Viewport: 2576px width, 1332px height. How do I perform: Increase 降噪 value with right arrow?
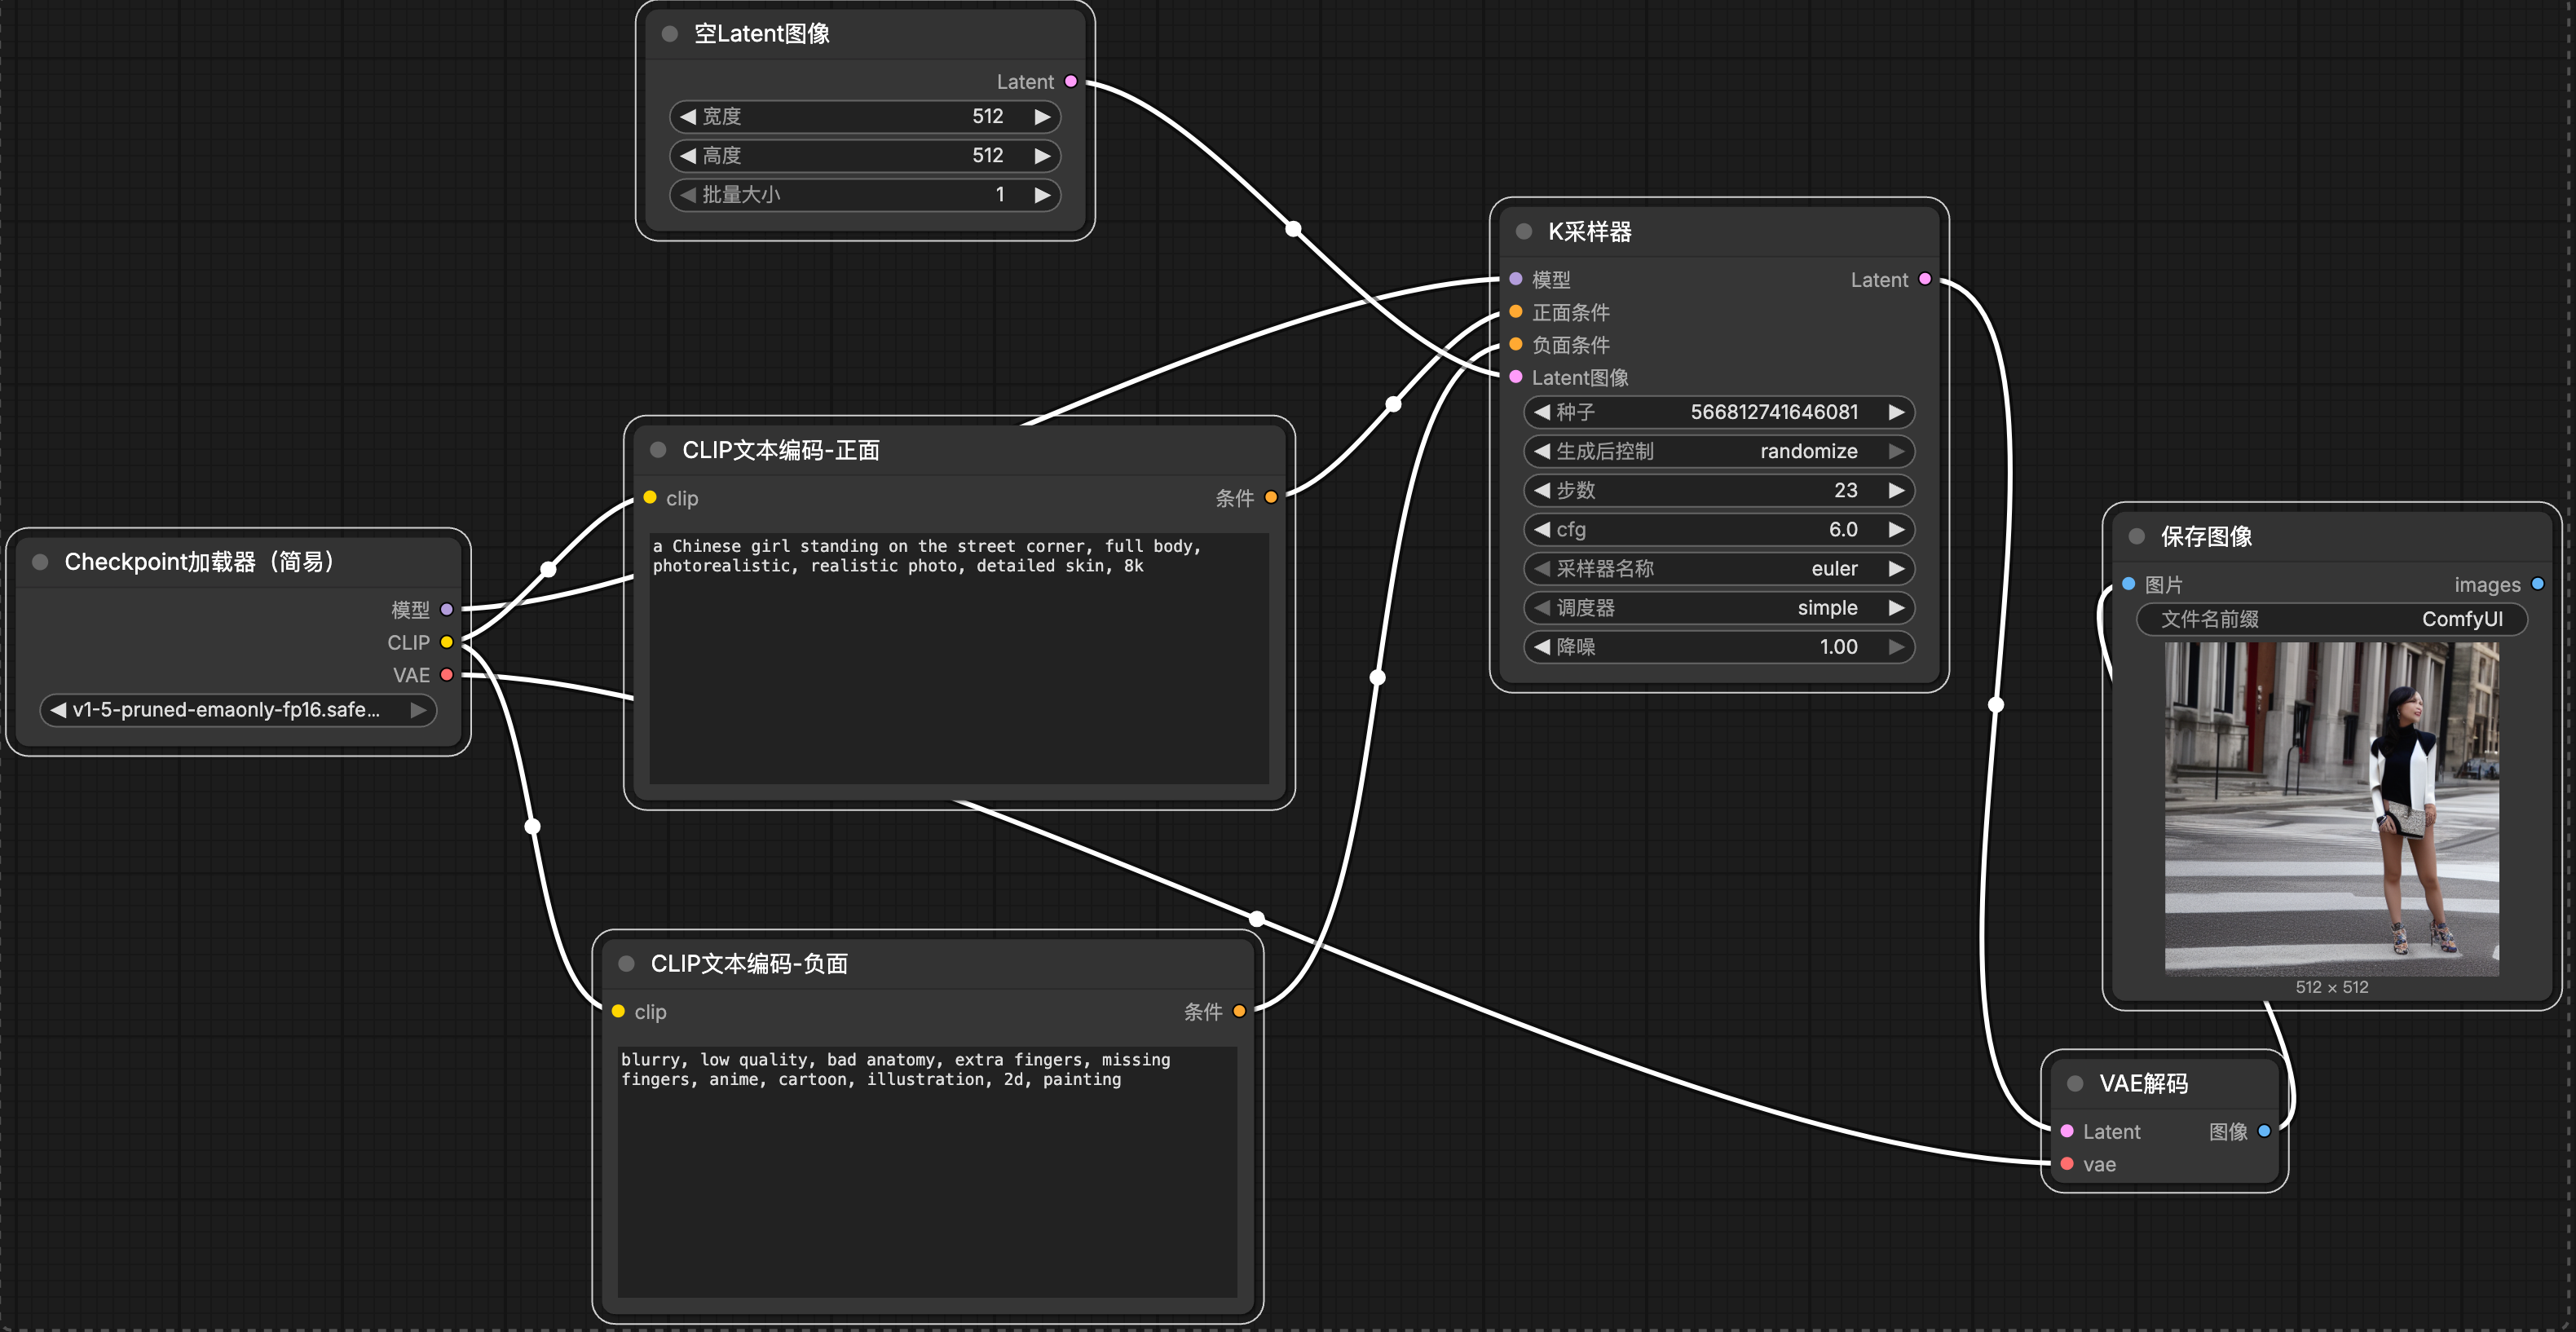(1896, 647)
